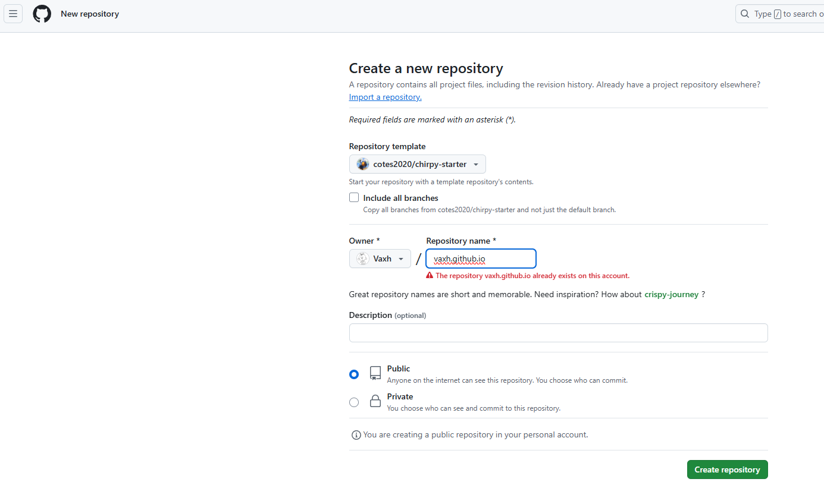Click the Include all branches label

401,198
